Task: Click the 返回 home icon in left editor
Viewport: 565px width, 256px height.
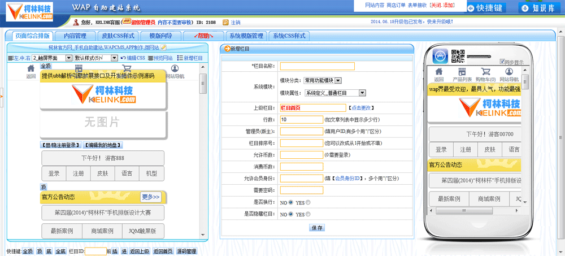Action: [31, 68]
